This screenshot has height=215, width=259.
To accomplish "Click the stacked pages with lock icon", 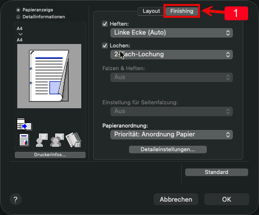I will [x=73, y=140].
